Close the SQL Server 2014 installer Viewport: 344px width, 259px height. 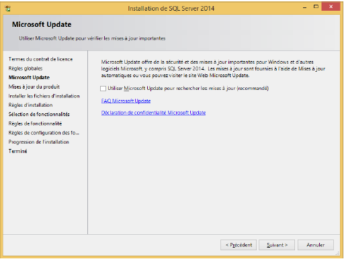[x=331, y=7]
